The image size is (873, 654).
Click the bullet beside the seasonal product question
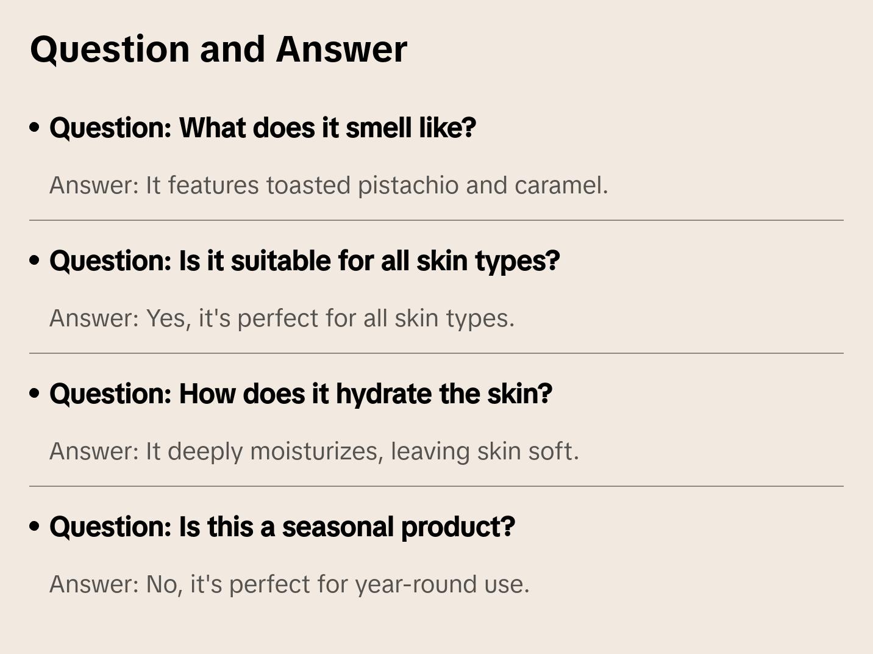(35, 526)
